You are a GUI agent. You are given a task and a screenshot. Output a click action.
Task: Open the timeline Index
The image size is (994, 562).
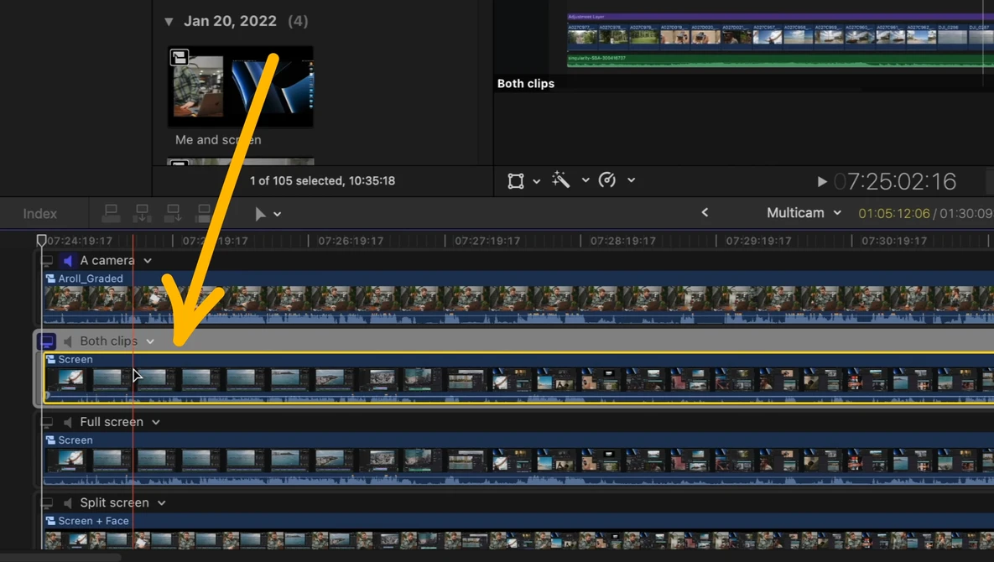point(40,214)
